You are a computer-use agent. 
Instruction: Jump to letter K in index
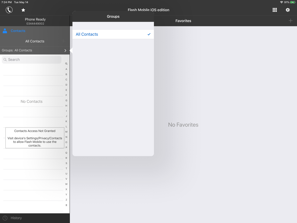(x=66, y=121)
